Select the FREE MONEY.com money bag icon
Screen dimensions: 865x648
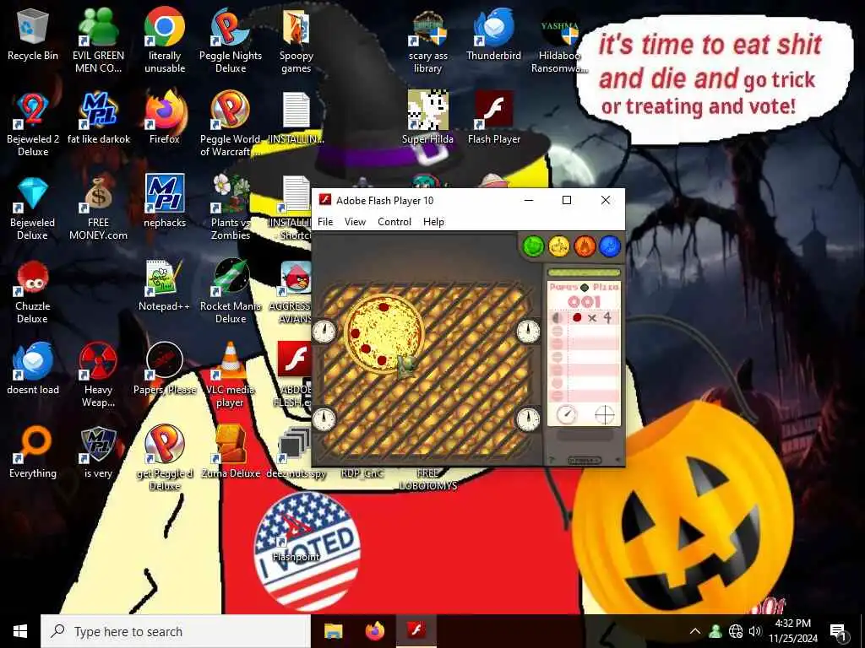pyautogui.click(x=98, y=208)
